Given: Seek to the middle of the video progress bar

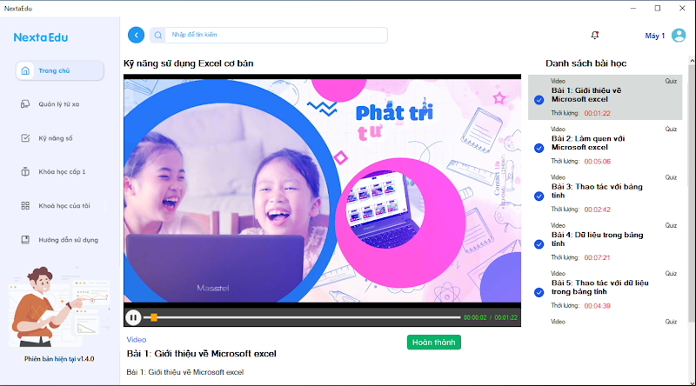Looking at the screenshot, I should tap(302, 317).
